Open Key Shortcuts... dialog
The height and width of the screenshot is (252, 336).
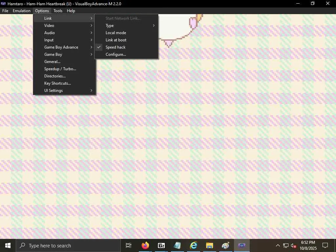click(x=64, y=83)
